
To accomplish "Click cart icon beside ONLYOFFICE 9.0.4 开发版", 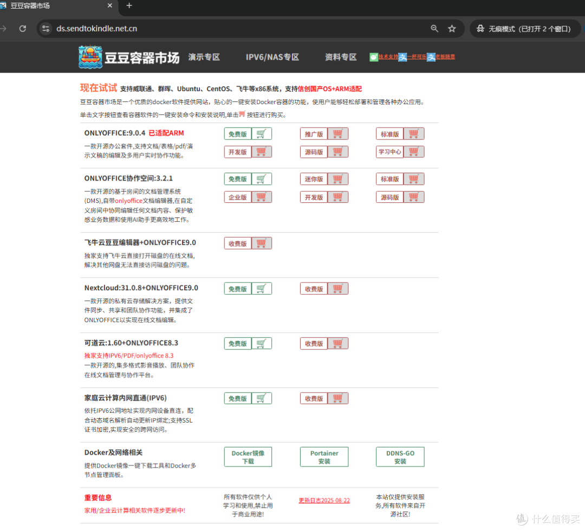I will tap(262, 152).
